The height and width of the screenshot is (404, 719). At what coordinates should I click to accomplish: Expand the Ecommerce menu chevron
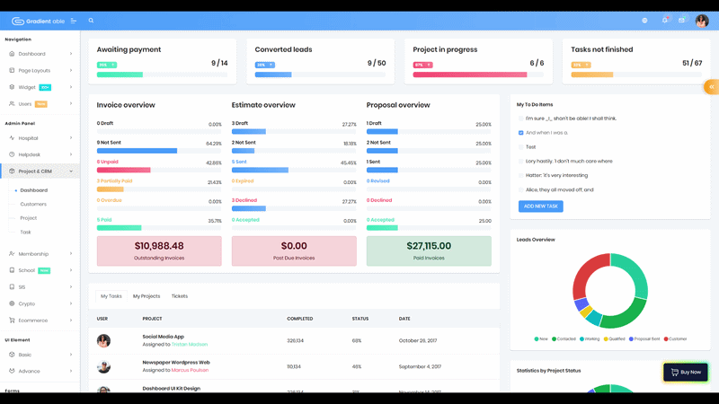tap(71, 321)
